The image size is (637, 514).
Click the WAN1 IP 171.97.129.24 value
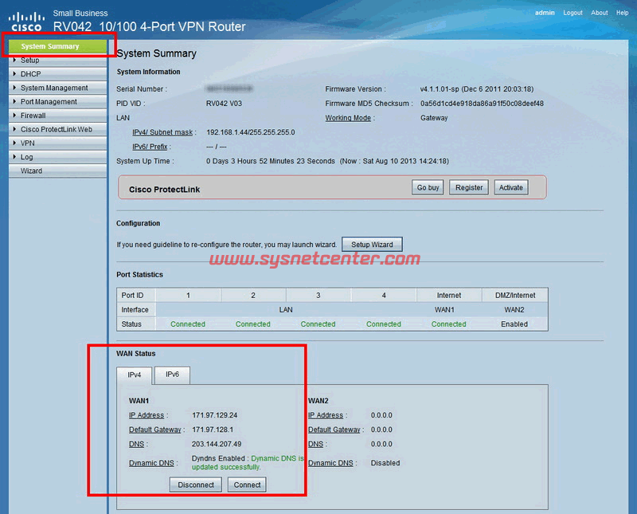point(214,415)
